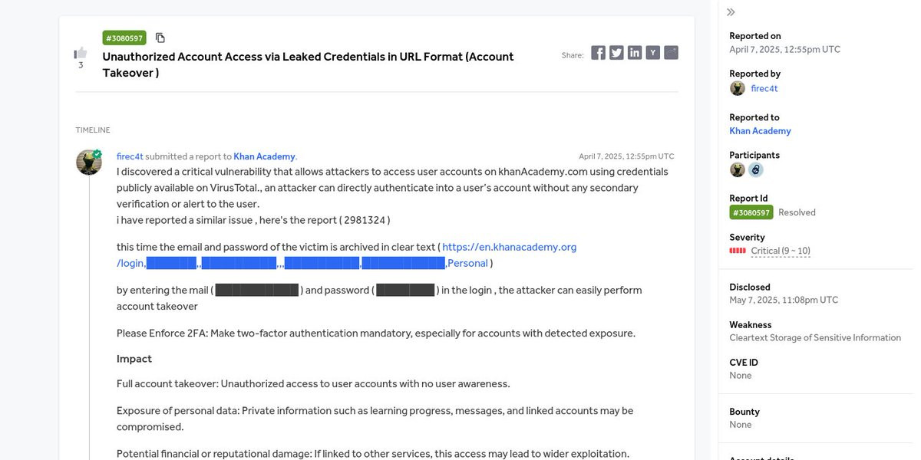Upvote the report with thumbs-up icon
The width and height of the screenshot is (921, 460).
pyautogui.click(x=81, y=52)
